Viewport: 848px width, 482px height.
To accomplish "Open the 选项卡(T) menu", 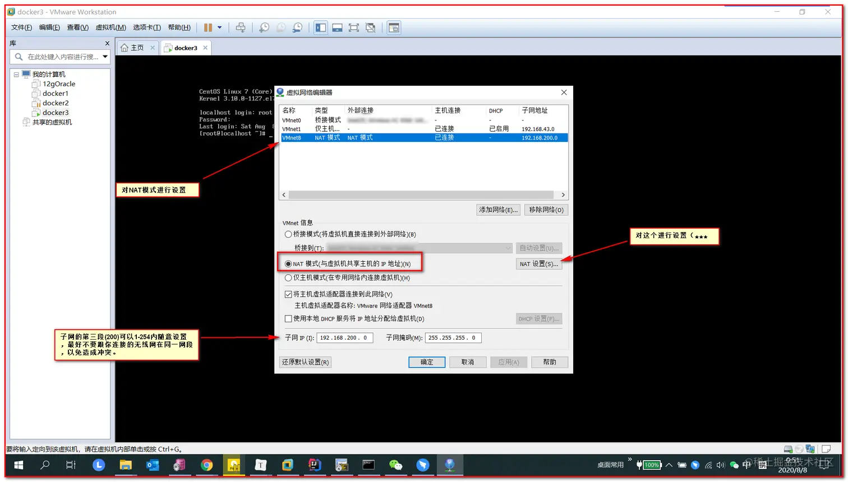I will click(147, 27).
